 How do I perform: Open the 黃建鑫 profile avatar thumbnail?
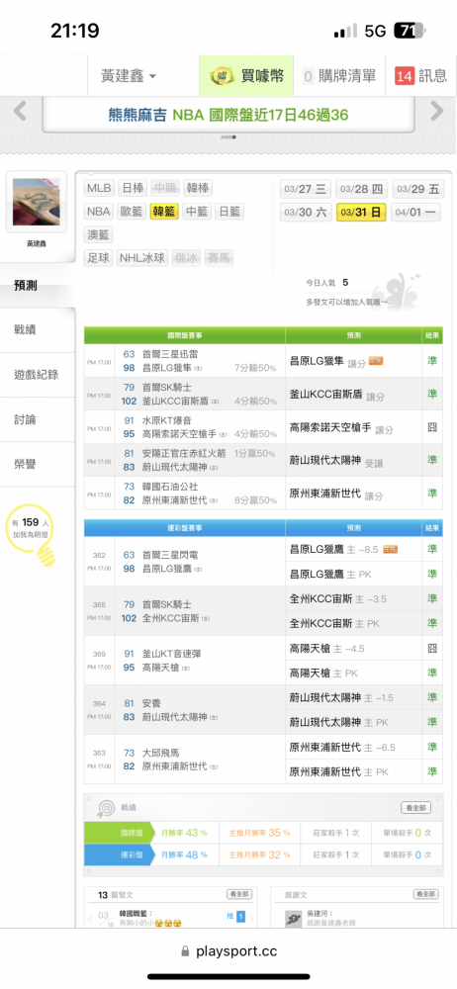tap(36, 202)
